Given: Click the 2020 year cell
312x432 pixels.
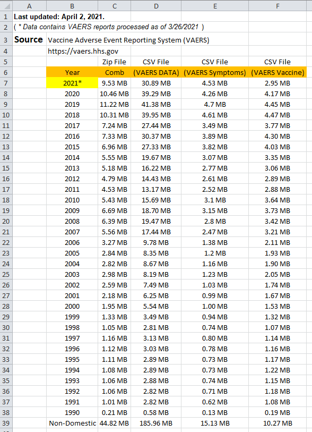Looking at the screenshot, I should click(72, 94).
